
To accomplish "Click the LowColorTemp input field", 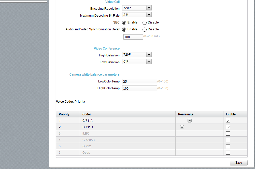I will pos(139,81).
